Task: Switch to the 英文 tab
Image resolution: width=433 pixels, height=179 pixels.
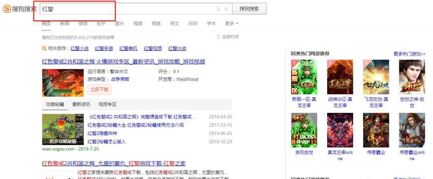Action: pyautogui.click(x=174, y=24)
